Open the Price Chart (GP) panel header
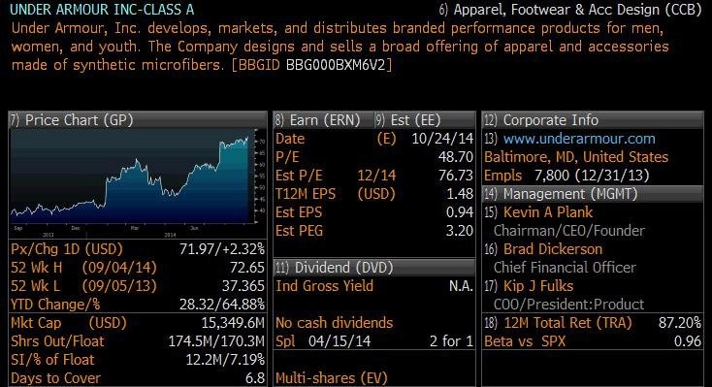The image size is (712, 387). 138,120
